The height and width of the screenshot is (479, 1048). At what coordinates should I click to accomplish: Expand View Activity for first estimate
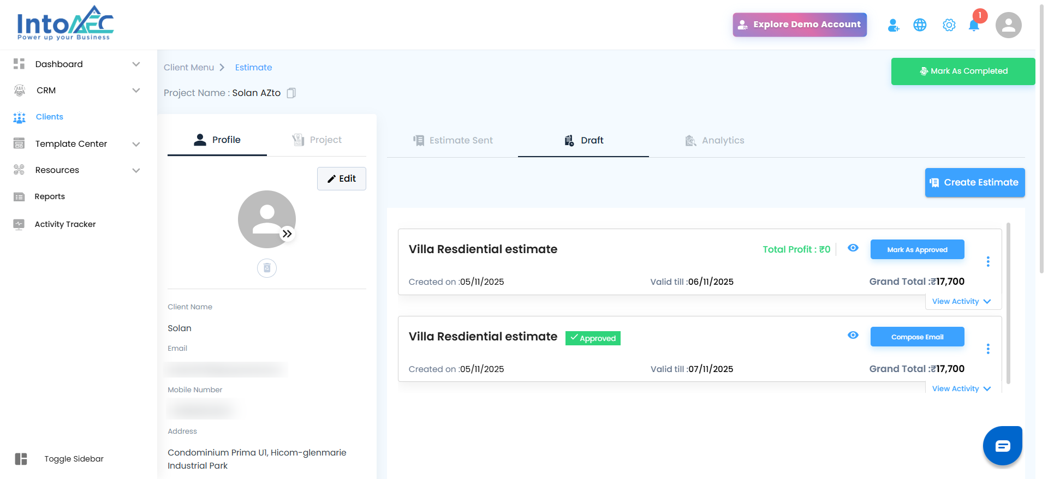pyautogui.click(x=961, y=302)
